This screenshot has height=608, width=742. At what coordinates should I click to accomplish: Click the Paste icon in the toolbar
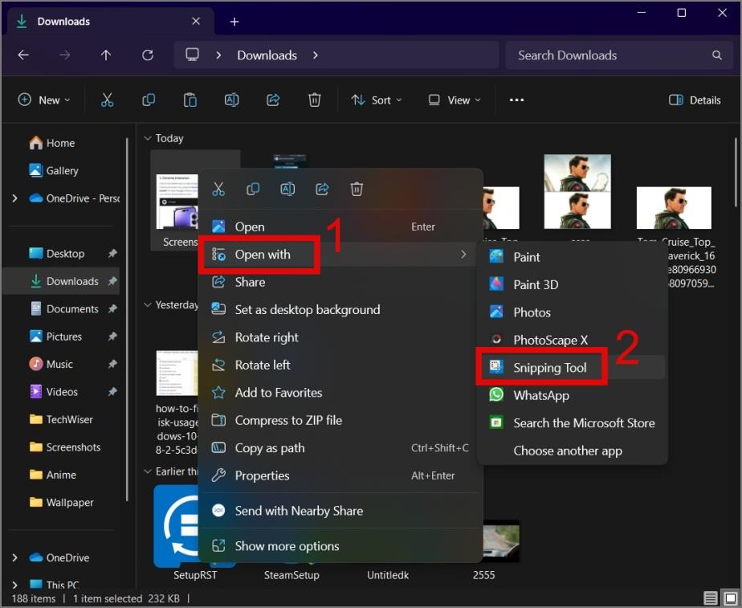pyautogui.click(x=190, y=100)
